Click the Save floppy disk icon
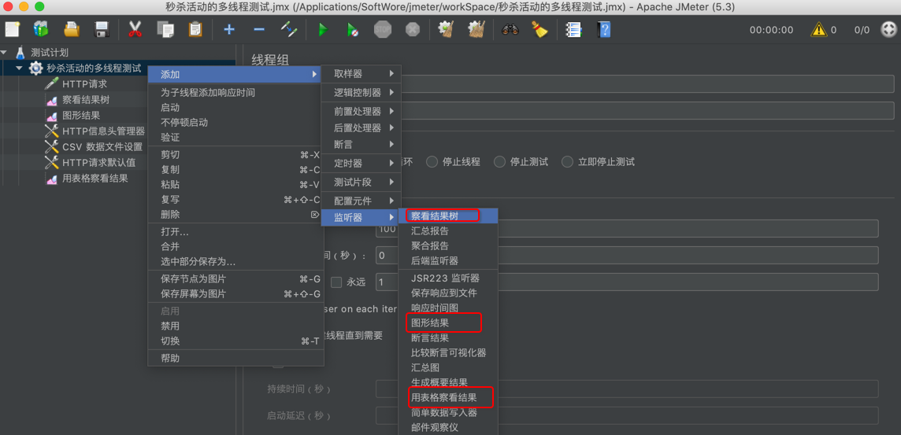Screen dimensions: 901x435 [x=102, y=28]
